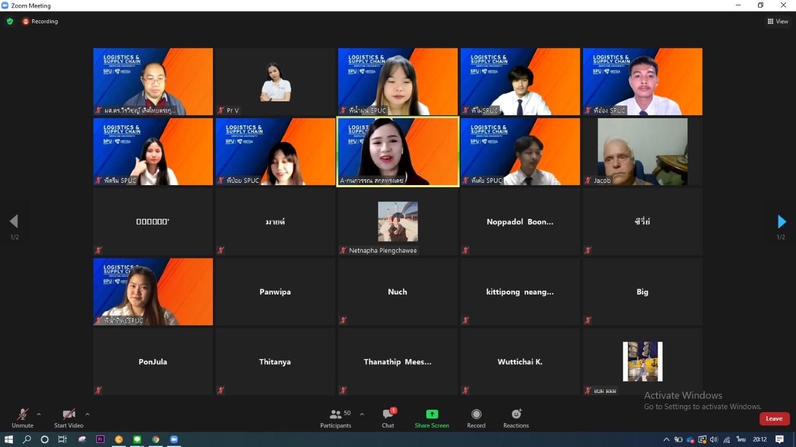Screen dimensions: 796x447
Task: Click the kittipong neang... participant name
Action: (x=520, y=292)
